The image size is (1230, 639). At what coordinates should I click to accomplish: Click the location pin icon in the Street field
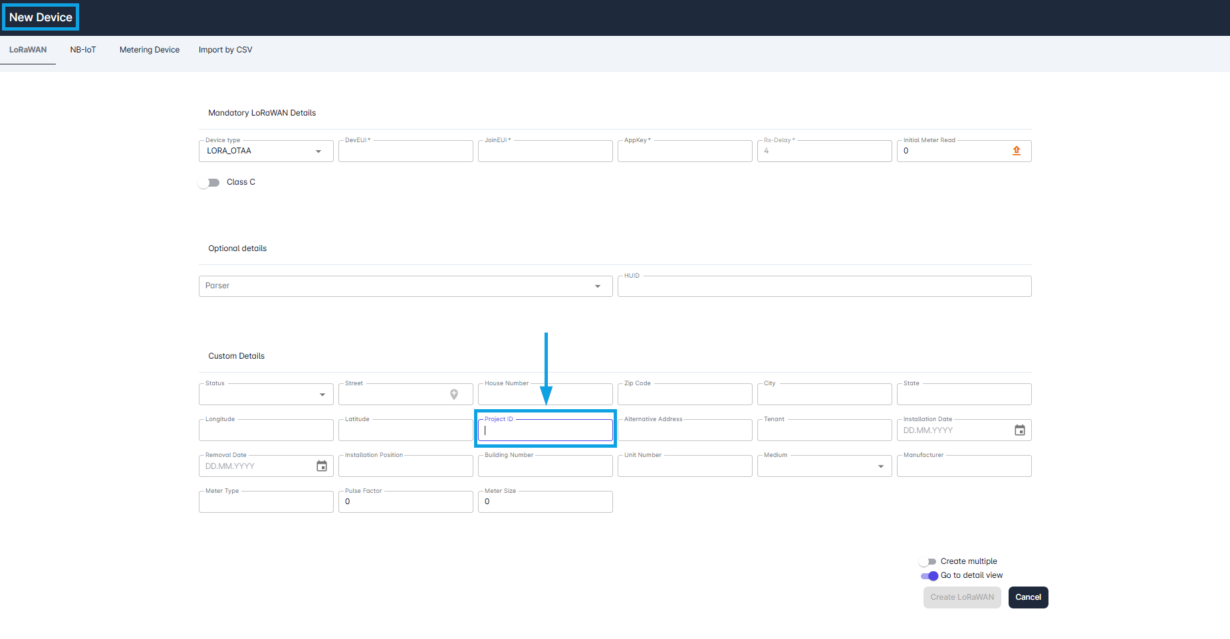click(x=455, y=394)
